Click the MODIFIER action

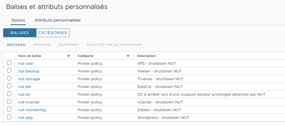coord(42,45)
